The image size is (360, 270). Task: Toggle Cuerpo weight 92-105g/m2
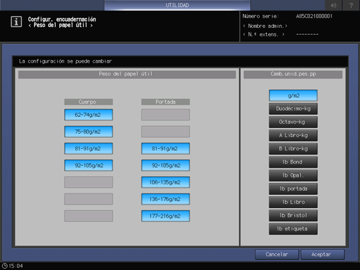pyautogui.click(x=88, y=166)
